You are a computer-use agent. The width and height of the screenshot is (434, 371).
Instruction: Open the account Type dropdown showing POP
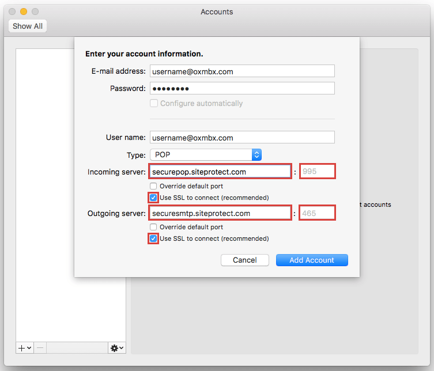click(206, 154)
